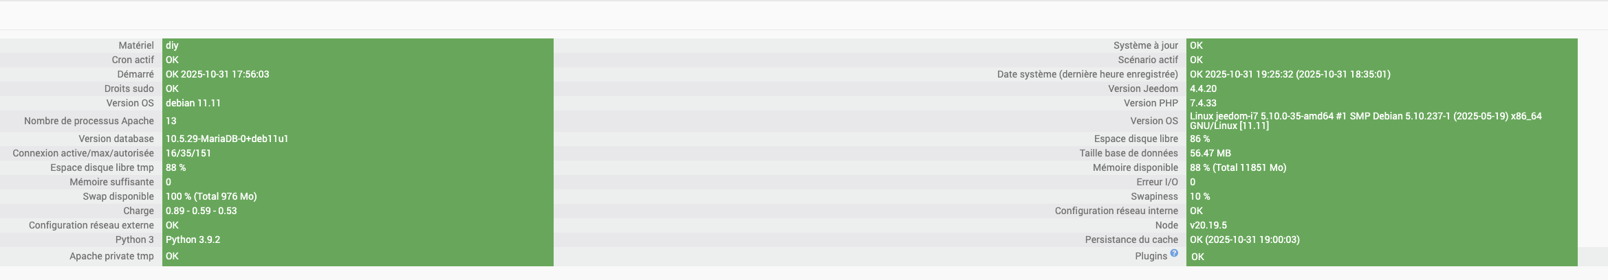1608x280 pixels.
Task: Click the Démarré status with 17:56:03 timestamp
Action: [217, 74]
